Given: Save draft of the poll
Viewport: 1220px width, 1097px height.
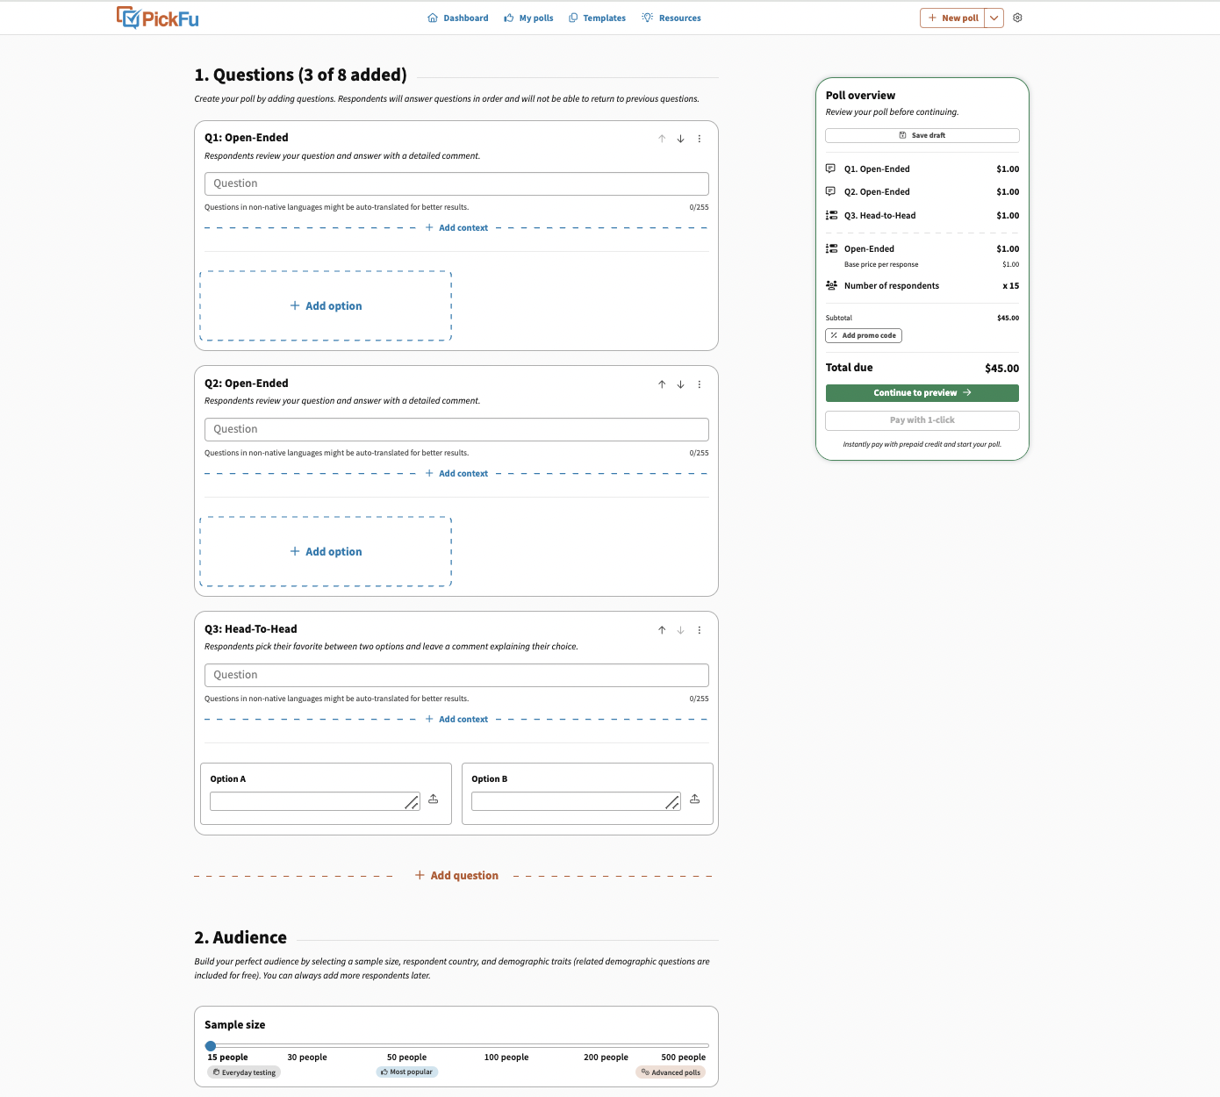Looking at the screenshot, I should click(x=922, y=135).
